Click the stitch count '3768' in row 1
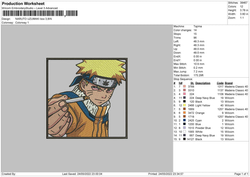250x177 pixels. [191, 86]
